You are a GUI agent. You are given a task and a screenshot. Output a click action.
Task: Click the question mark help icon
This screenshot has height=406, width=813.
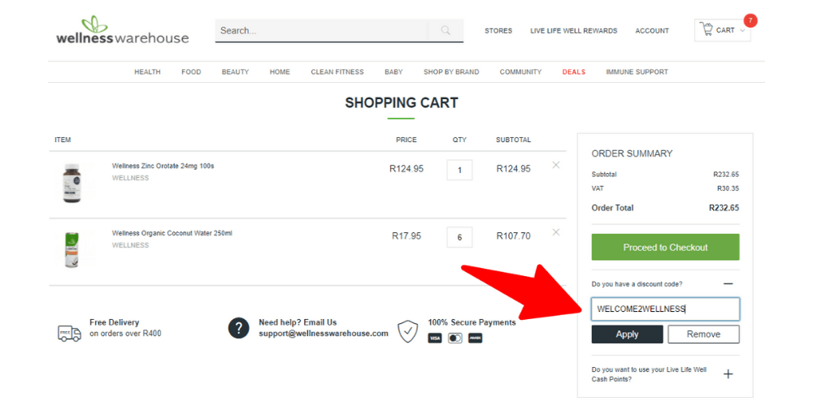click(238, 328)
